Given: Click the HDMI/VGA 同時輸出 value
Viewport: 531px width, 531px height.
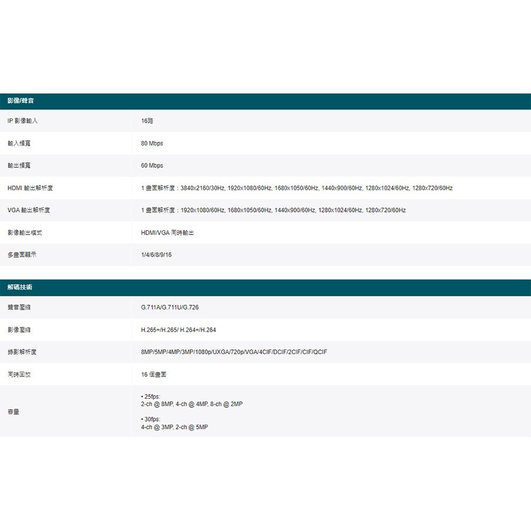Looking at the screenshot, I should click(167, 233).
